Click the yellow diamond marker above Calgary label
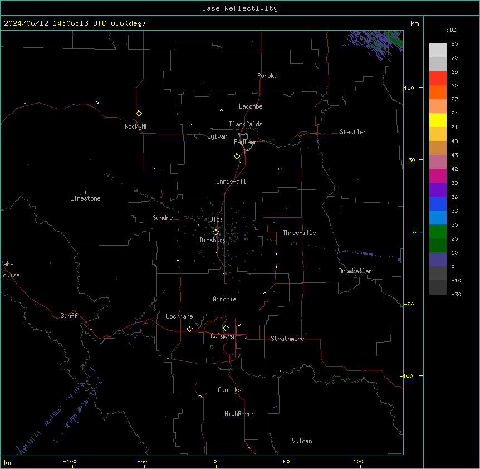480x469 pixels. pos(226,328)
